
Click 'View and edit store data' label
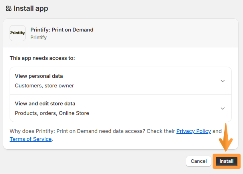[45, 104]
